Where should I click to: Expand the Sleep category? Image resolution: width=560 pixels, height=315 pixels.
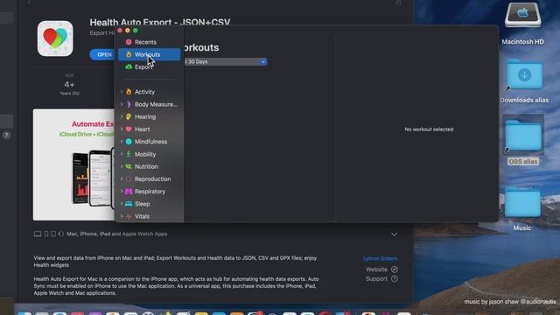122,204
